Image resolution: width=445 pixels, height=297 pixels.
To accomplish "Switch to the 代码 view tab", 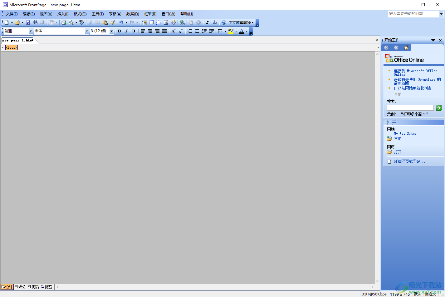I will (x=33, y=287).
